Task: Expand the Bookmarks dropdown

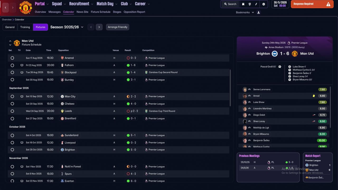Action: 245,12
